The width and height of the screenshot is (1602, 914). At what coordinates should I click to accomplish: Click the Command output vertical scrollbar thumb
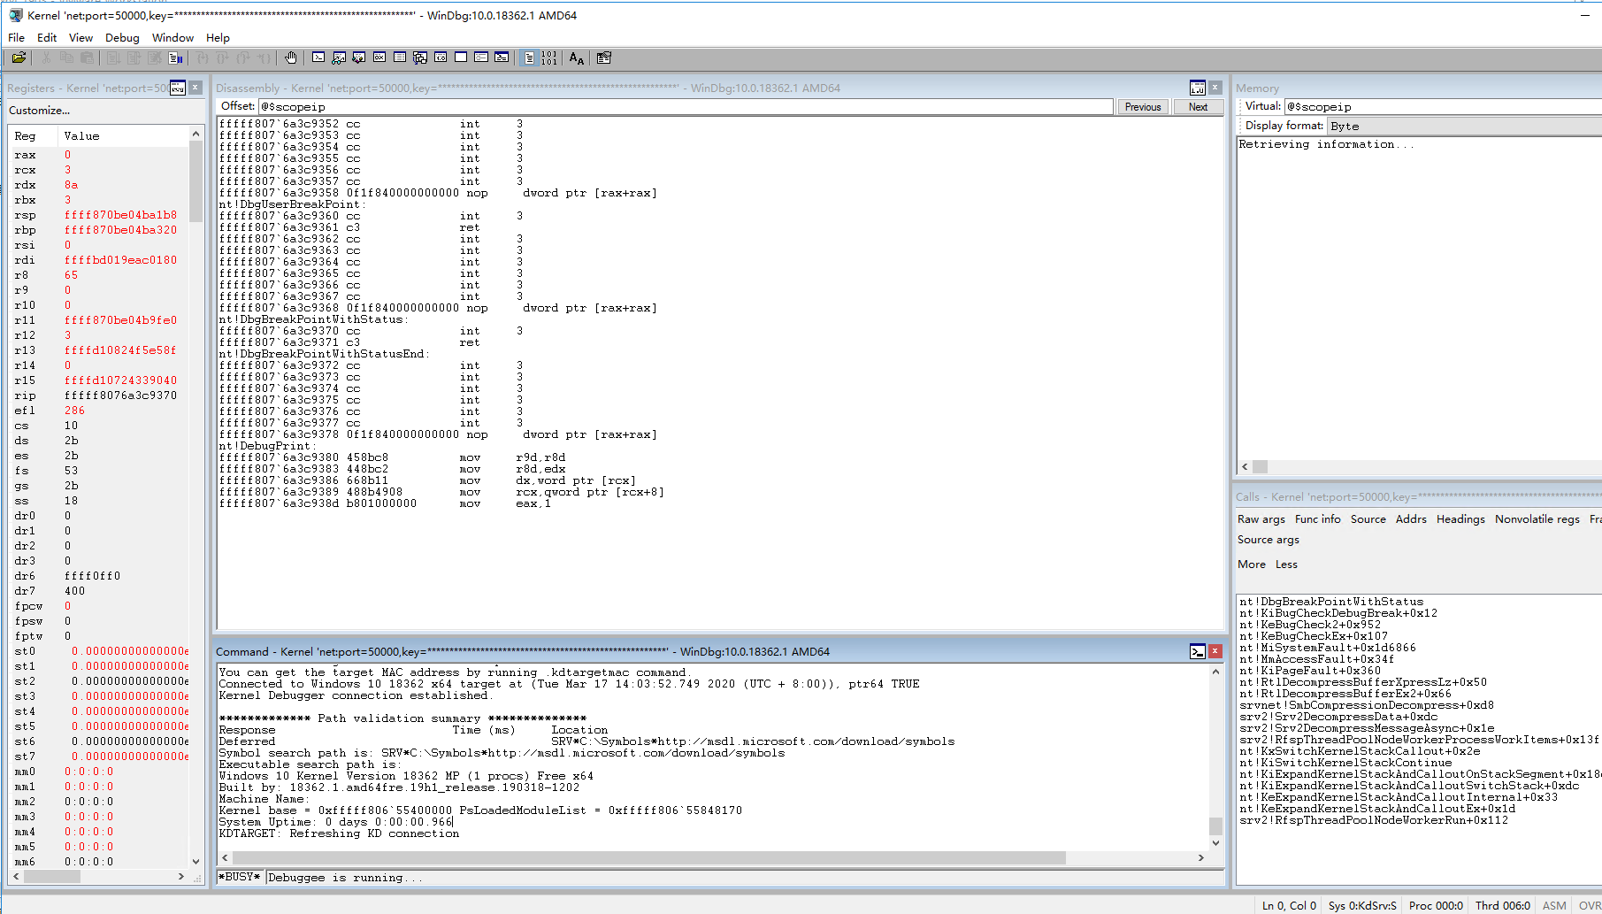tap(1215, 826)
